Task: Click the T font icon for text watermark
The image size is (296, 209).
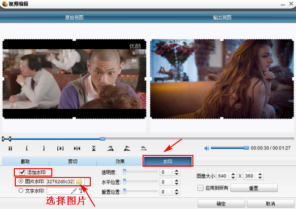Action: click(x=81, y=191)
